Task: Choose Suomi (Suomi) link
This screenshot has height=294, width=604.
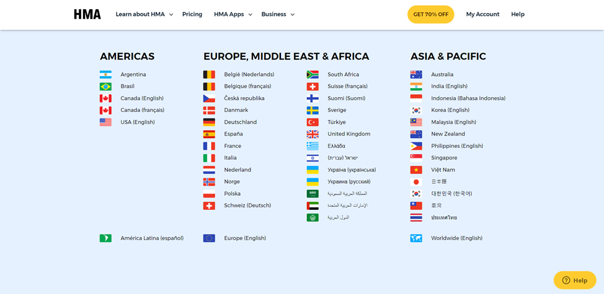Action: [346, 98]
